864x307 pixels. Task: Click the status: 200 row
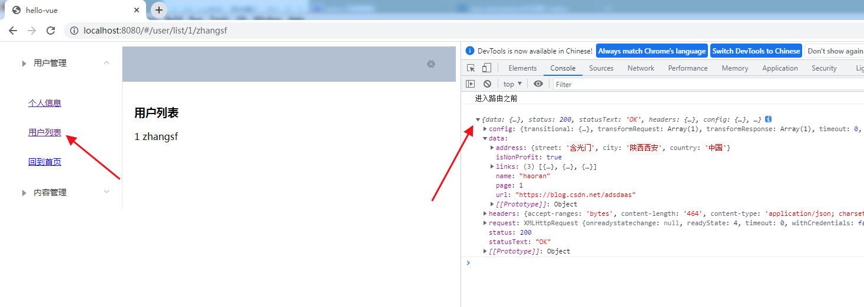[510, 232]
